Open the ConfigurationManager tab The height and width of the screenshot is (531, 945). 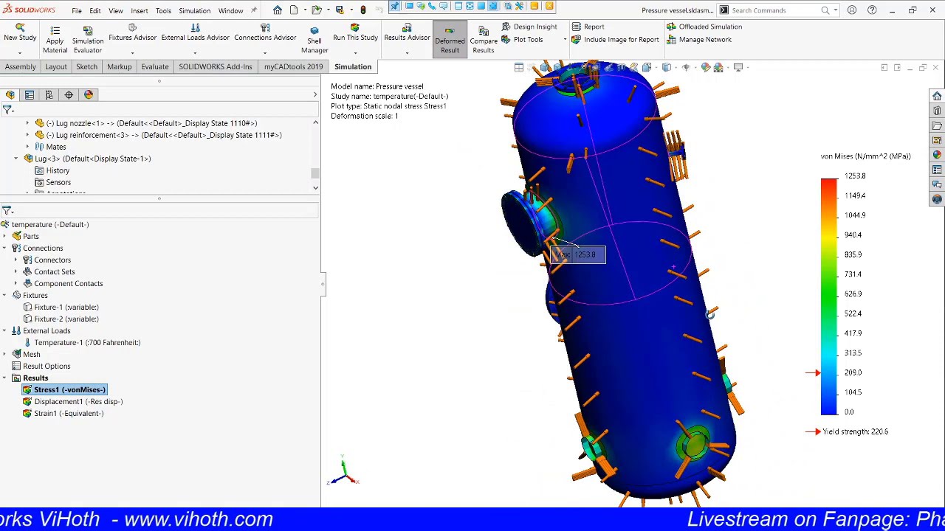click(x=49, y=94)
